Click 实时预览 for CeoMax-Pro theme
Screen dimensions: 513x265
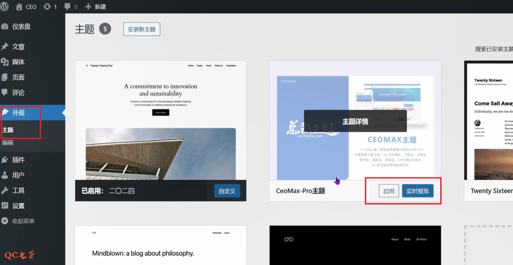(417, 191)
